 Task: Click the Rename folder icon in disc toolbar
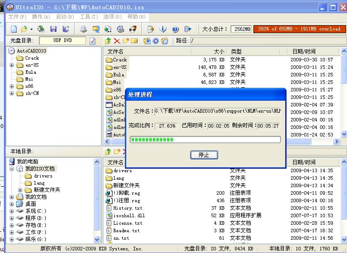[134, 41]
